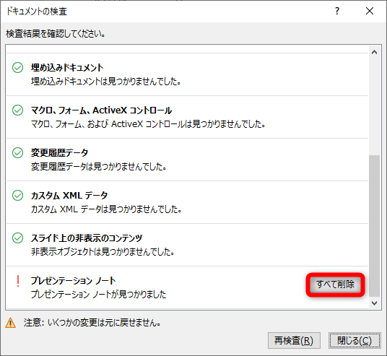
Task: Select the スライド上の非表示のコンテンツ heading
Action: [87, 238]
